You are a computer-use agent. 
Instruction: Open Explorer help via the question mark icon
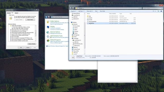pos(161,11)
